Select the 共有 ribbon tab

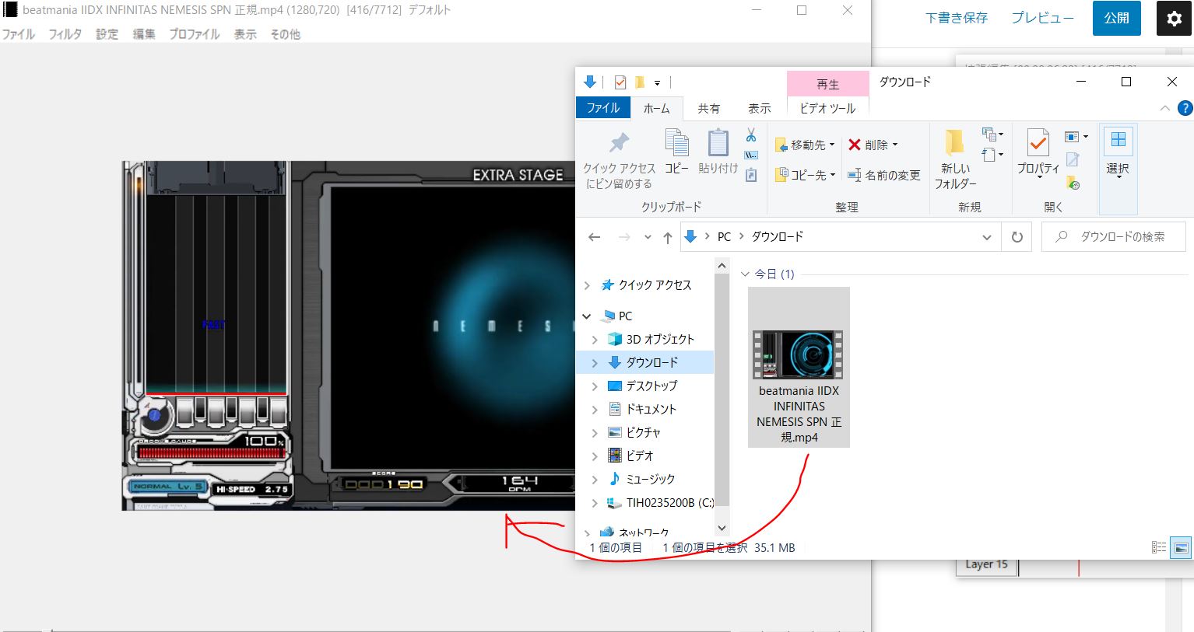pos(708,108)
